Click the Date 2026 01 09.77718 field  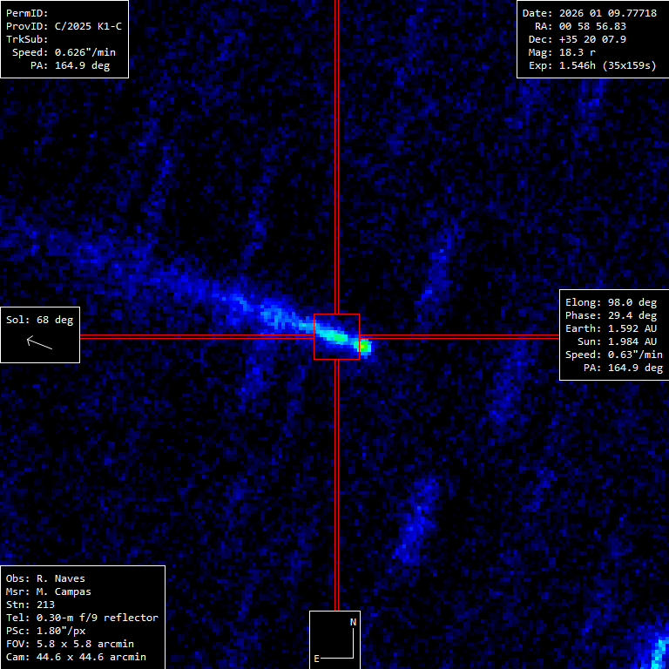tap(589, 13)
